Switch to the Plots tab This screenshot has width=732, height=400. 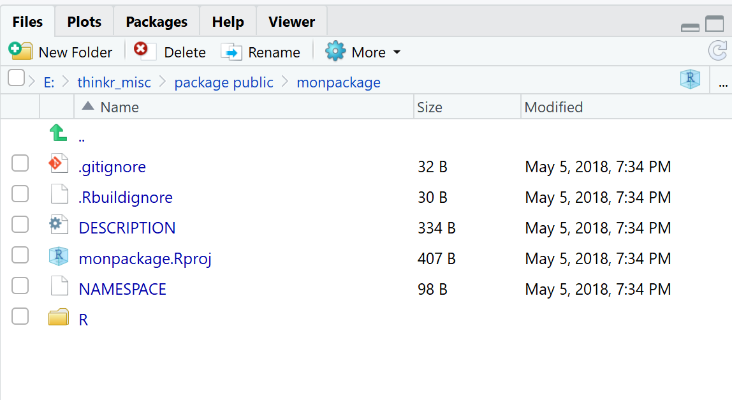[x=84, y=22]
